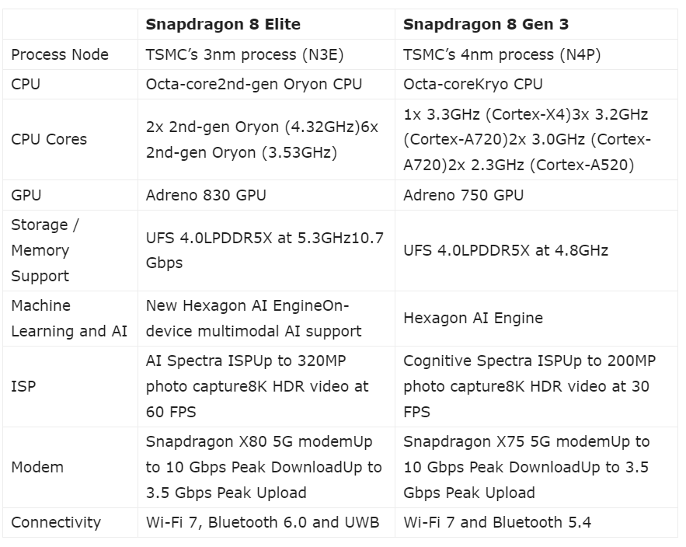Click the Cortex-X4 core breakdown cell
This screenshot has width=686, height=547.
tap(527, 139)
